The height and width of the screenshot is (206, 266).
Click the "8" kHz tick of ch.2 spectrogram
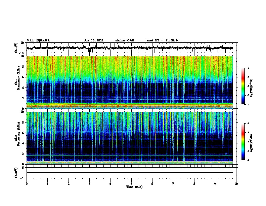(x=23, y=123)
